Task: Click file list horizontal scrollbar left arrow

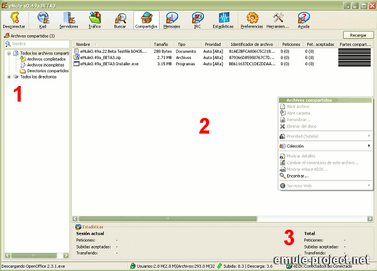Action: 75,219
